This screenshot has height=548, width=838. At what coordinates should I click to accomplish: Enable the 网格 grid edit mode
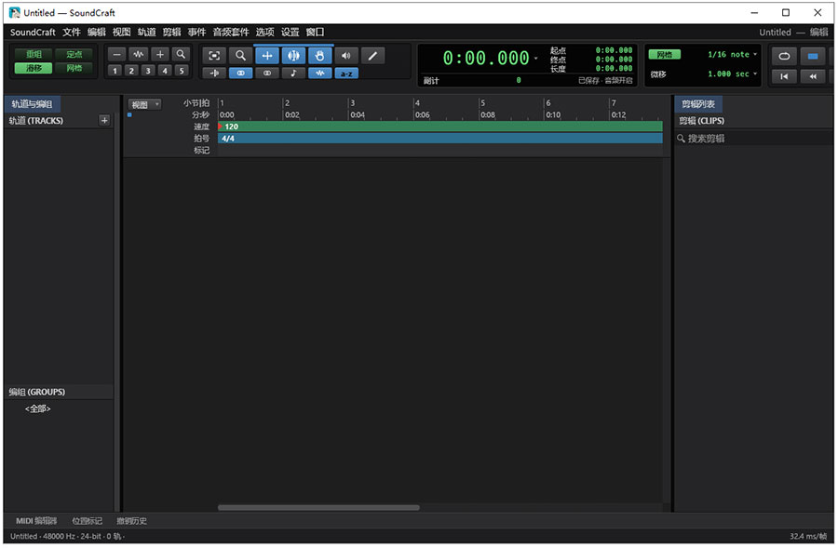coord(74,68)
